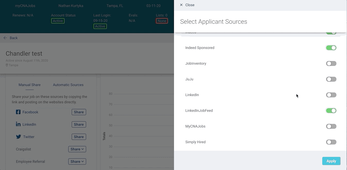Screen dimensions: 347x170
Task: Click the back arrow icon
Action: (x=5, y=38)
